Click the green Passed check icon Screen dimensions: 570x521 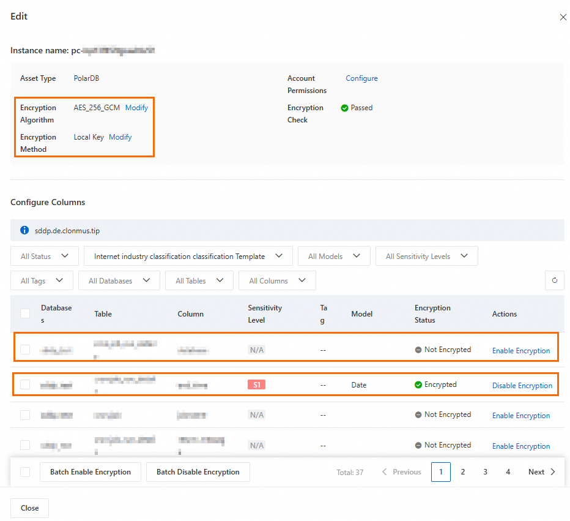pyautogui.click(x=345, y=108)
